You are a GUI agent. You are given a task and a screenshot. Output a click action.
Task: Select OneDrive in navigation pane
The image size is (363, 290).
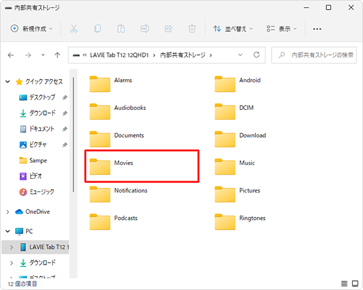point(33,211)
